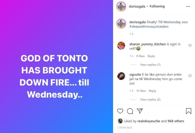Open dorisogala's profile picture in header
This screenshot has height=133, width=195.
point(121,7)
